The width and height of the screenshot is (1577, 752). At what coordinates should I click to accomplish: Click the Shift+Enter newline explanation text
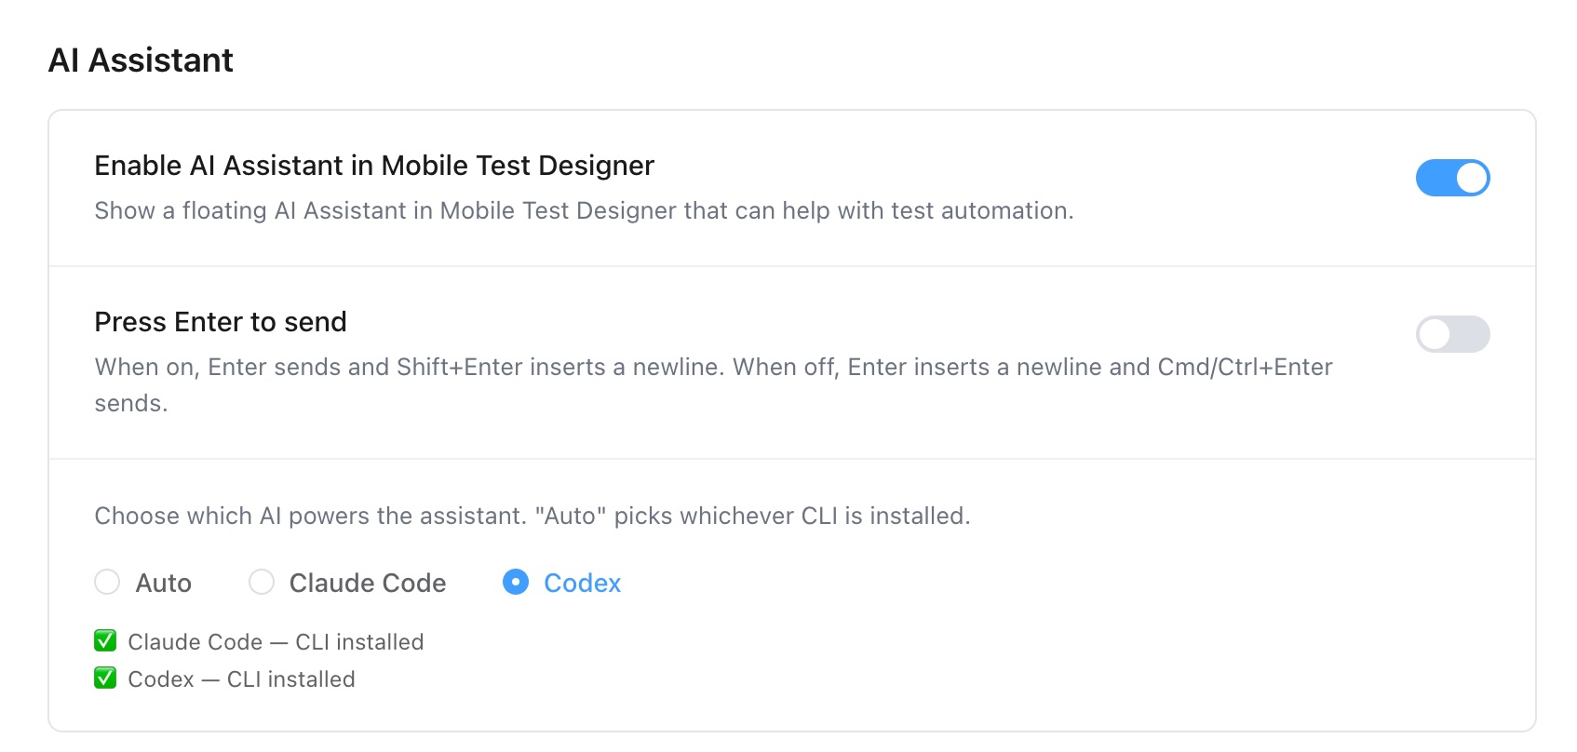point(713,385)
